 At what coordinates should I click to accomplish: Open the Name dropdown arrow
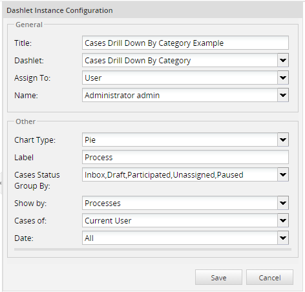[x=283, y=95]
